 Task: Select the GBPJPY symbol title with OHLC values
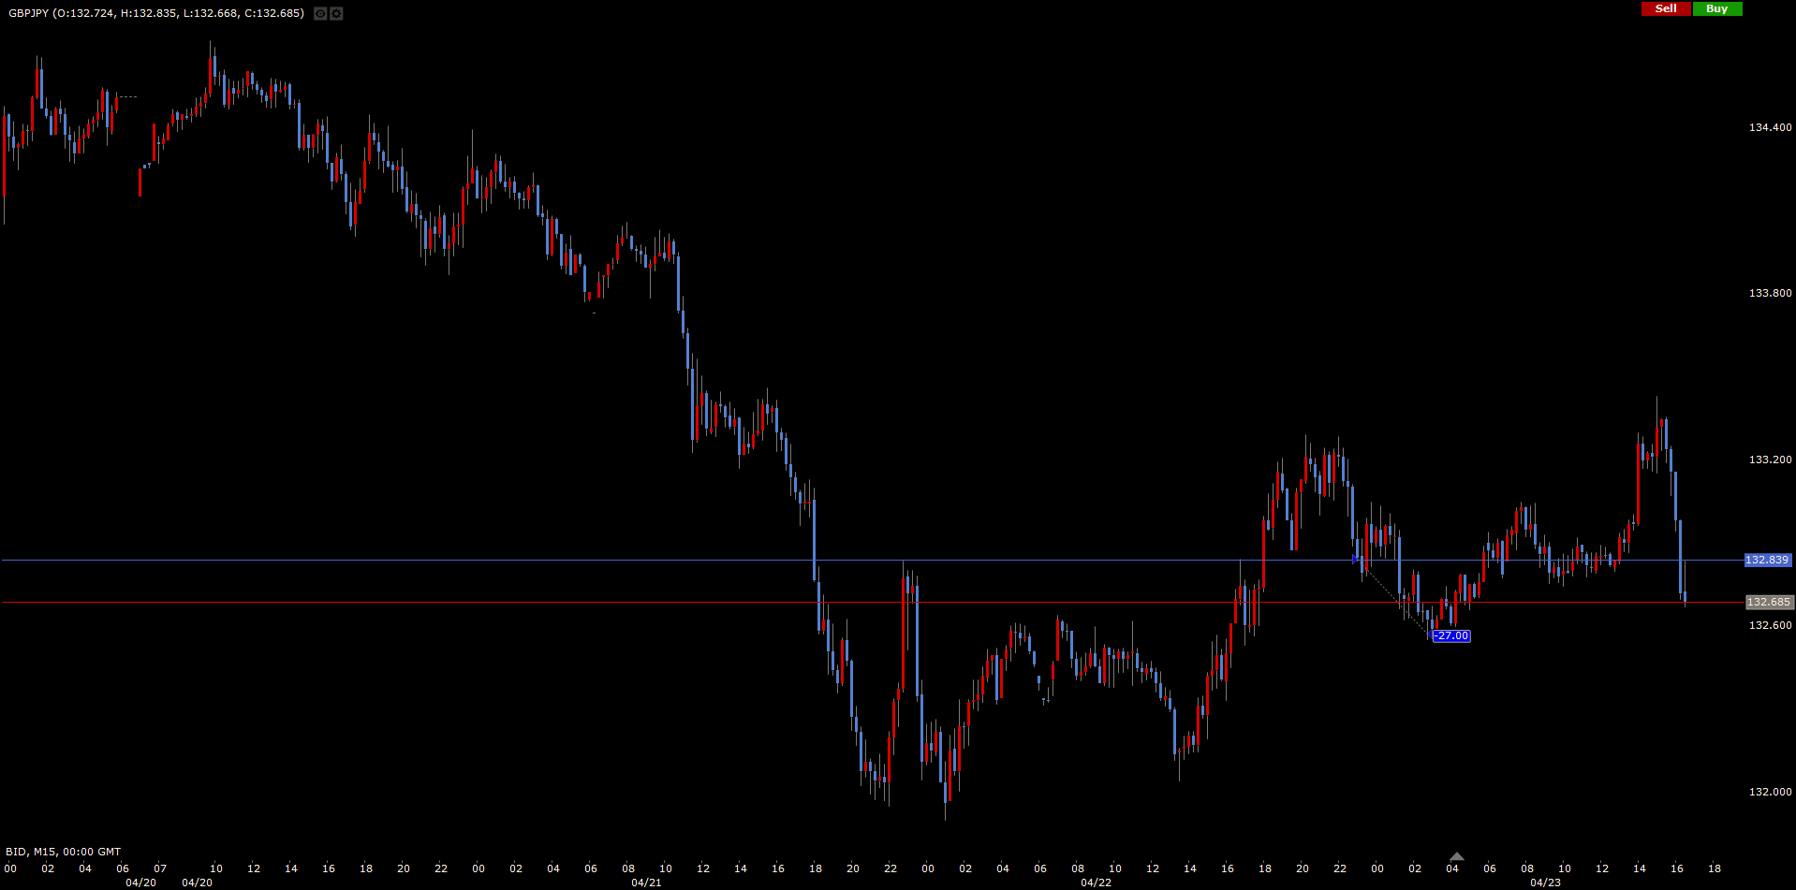click(155, 13)
